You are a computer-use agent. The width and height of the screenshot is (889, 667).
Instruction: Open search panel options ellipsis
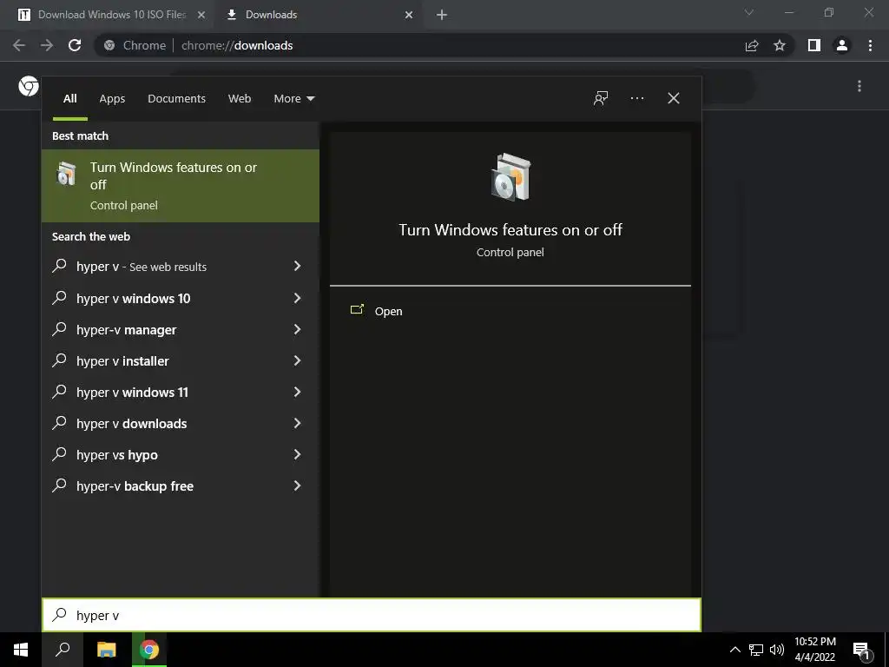click(637, 98)
